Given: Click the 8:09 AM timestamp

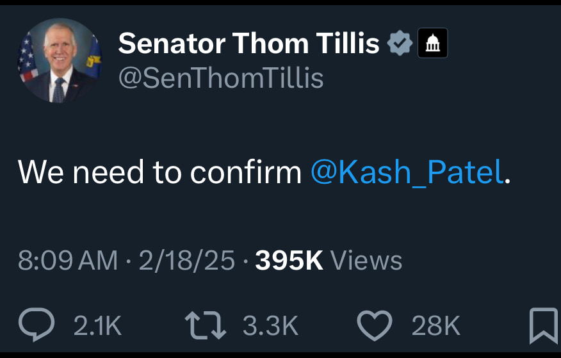Looking at the screenshot, I should point(68,261).
